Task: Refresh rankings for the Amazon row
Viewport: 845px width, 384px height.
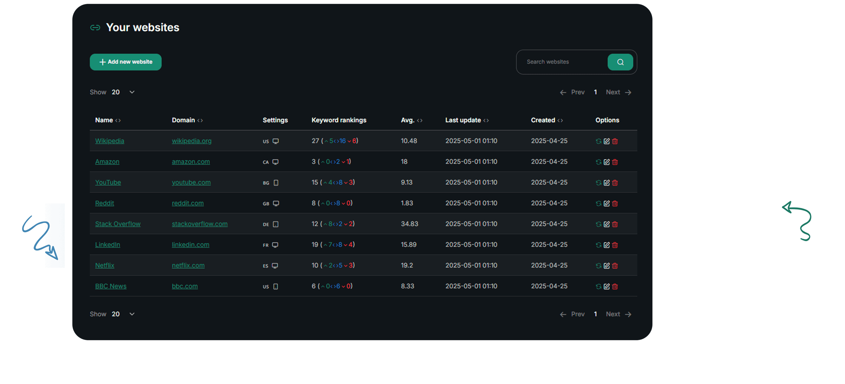Action: click(598, 162)
